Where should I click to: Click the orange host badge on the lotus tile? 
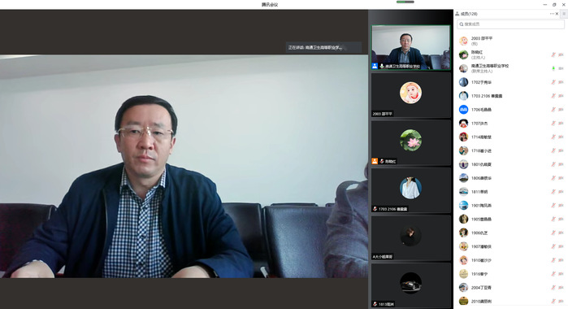375,161
